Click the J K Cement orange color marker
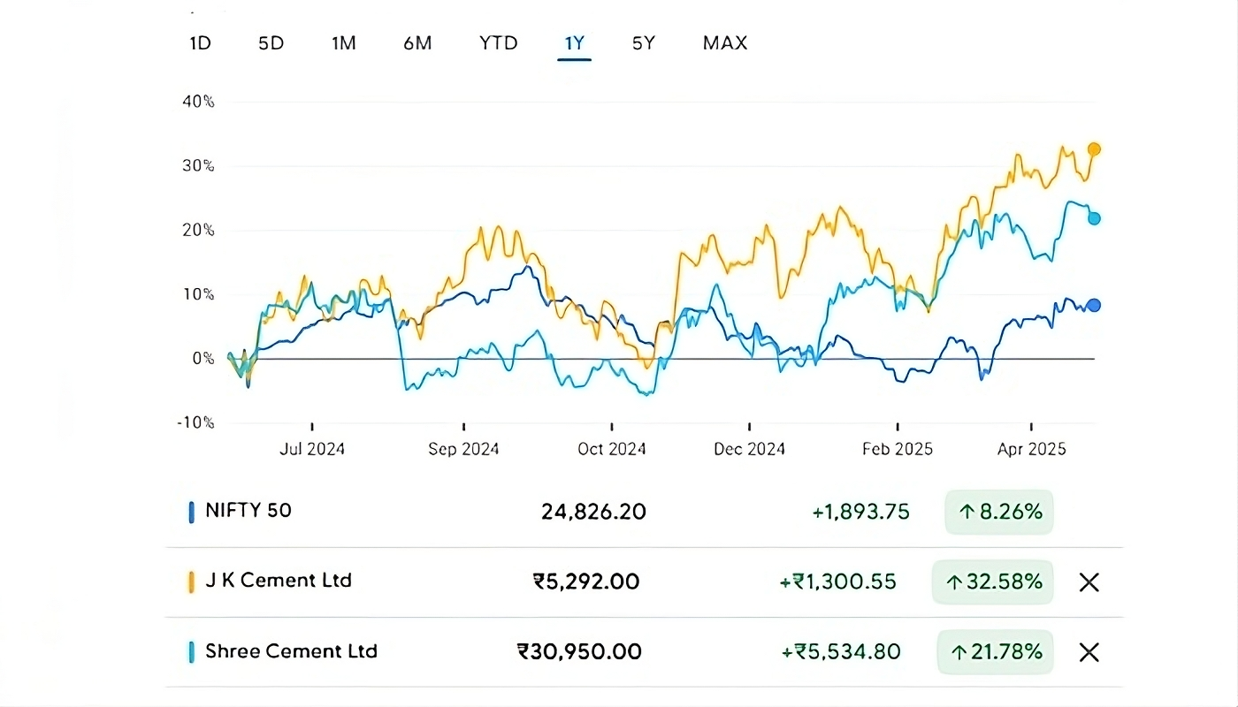Viewport: 1238px width, 707px height. click(191, 582)
